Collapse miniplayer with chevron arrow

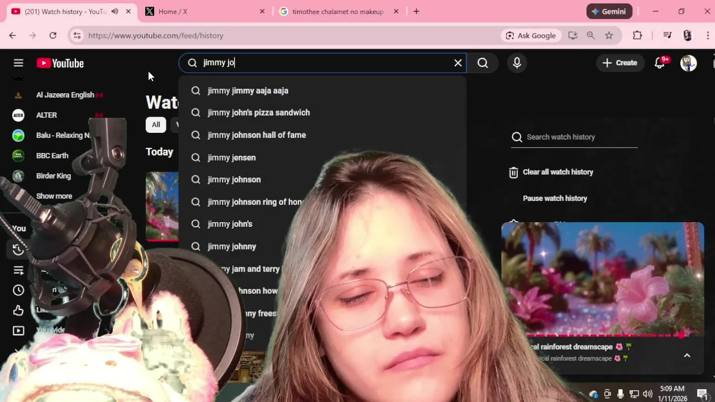click(687, 356)
